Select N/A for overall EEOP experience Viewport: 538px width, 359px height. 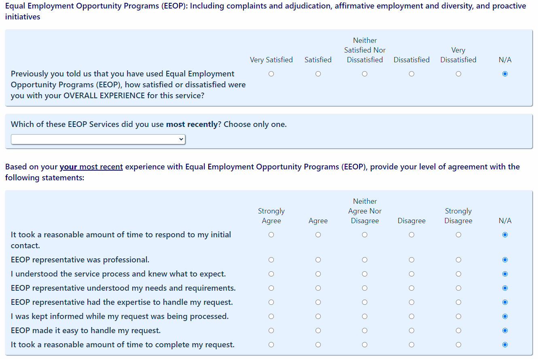(x=505, y=74)
